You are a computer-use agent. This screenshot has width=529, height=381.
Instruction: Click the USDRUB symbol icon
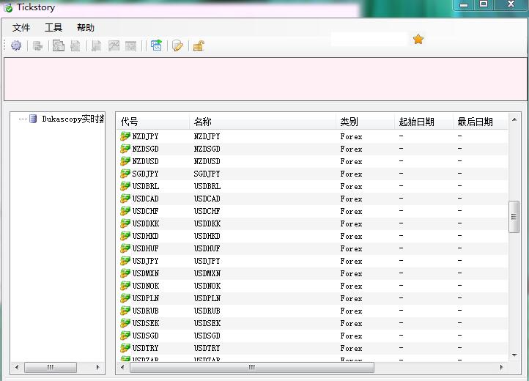(125, 311)
